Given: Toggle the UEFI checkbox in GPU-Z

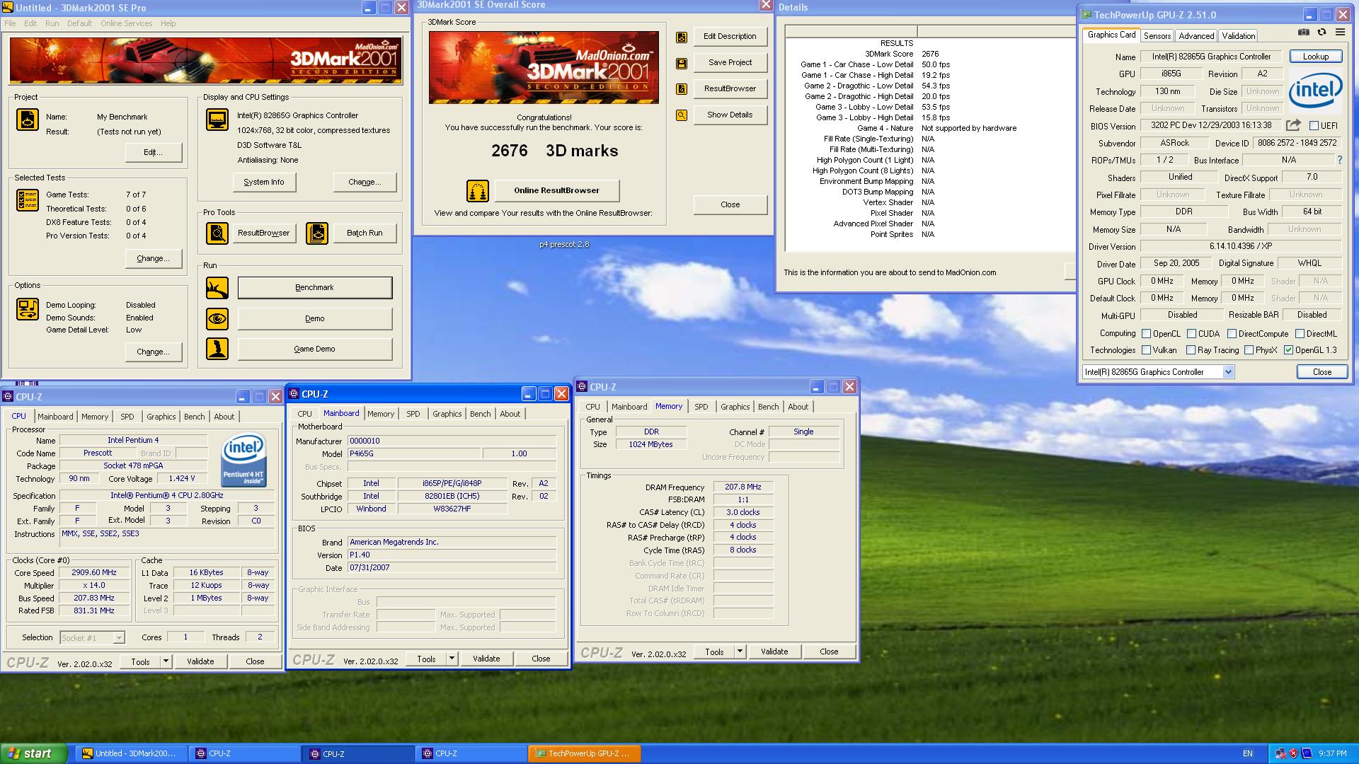Looking at the screenshot, I should tap(1314, 126).
